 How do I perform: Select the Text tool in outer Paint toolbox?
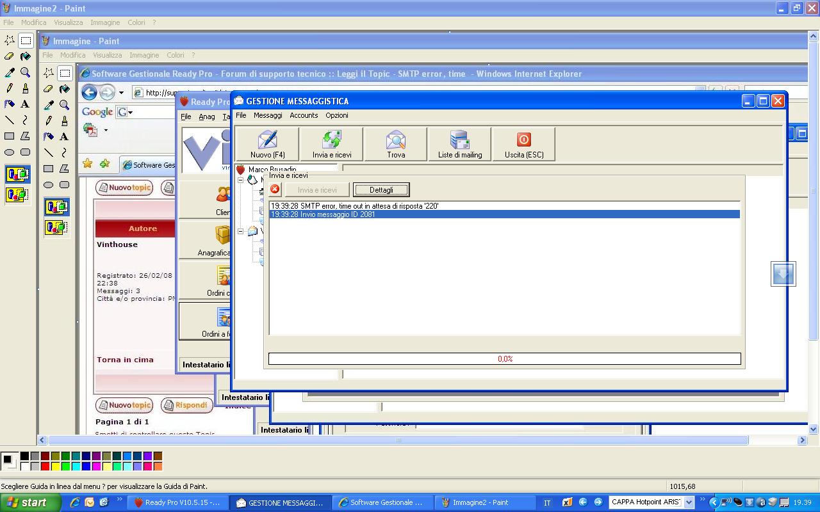(26, 104)
